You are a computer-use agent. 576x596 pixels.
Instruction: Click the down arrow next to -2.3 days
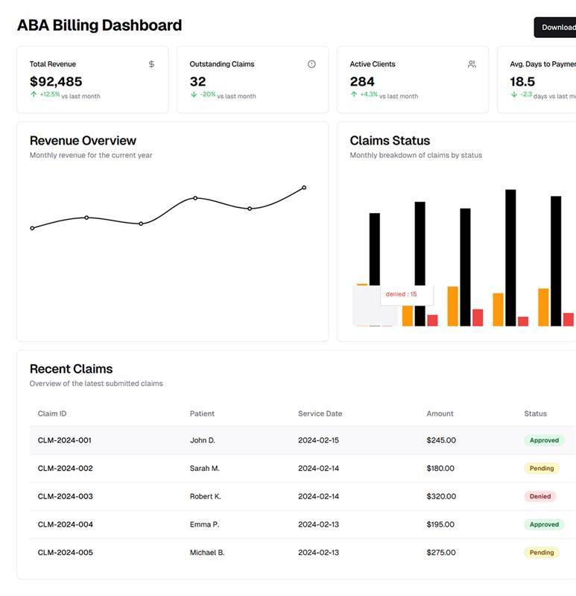tap(514, 95)
